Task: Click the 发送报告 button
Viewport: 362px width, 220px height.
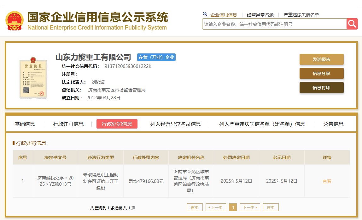Action: point(321,59)
